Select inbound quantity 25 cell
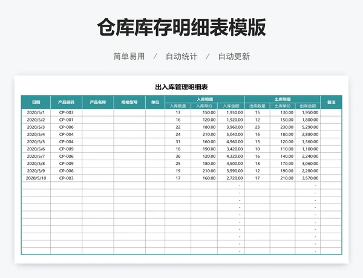This screenshot has width=363, height=278. click(x=178, y=164)
